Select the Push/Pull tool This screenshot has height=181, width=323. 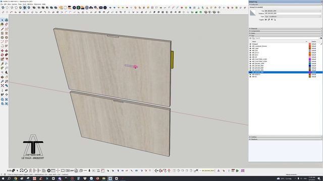tap(7, 51)
